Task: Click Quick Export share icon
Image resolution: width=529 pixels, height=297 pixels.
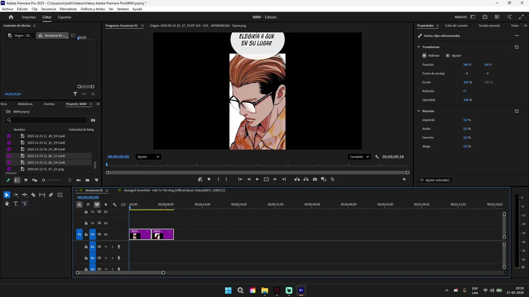Action: point(485,17)
